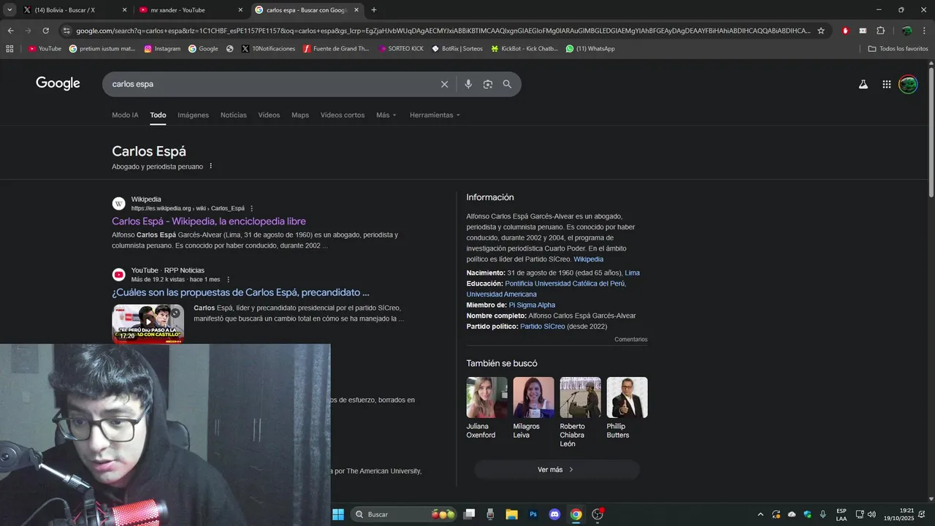Open the 'Lima' birthplace link
Image resolution: width=935 pixels, height=526 pixels.
[x=632, y=273]
